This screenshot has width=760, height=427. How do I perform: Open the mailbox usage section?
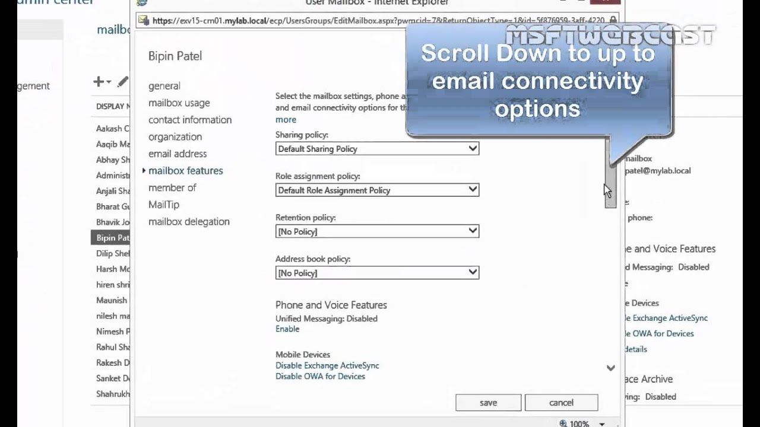pyautogui.click(x=179, y=103)
